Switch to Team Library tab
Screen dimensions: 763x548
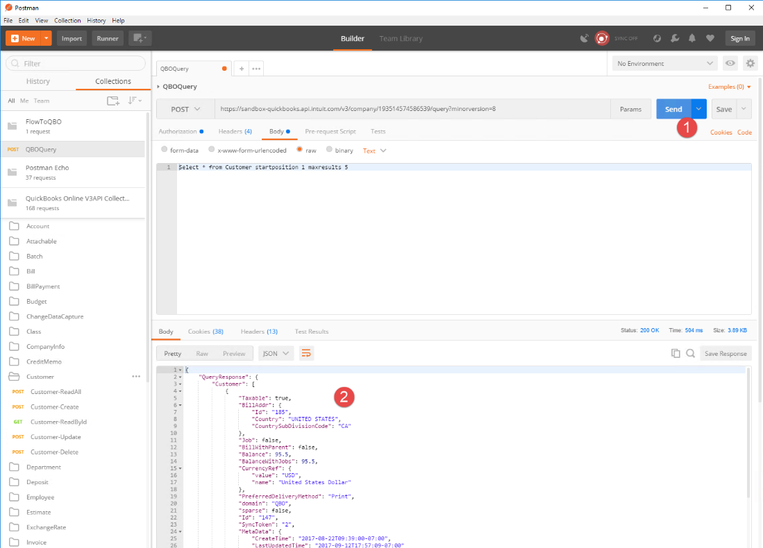pos(401,38)
